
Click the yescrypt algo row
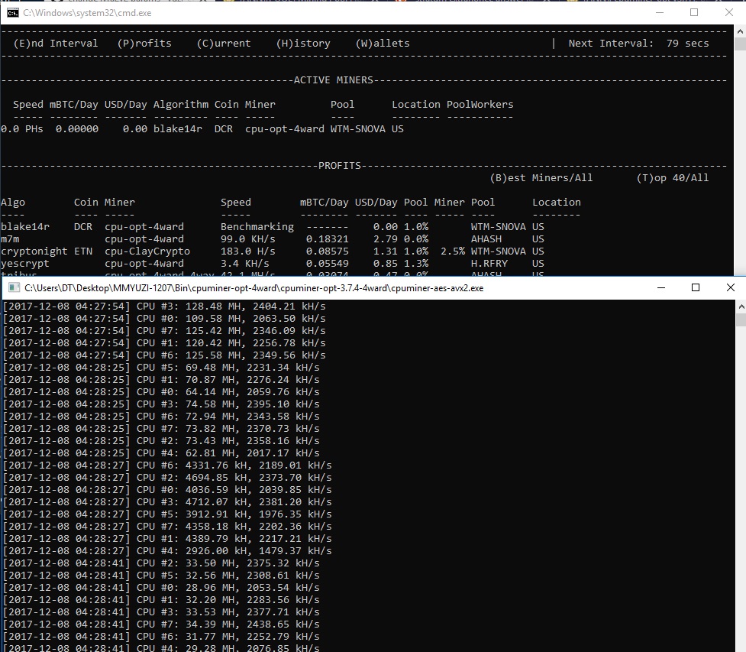273,264
